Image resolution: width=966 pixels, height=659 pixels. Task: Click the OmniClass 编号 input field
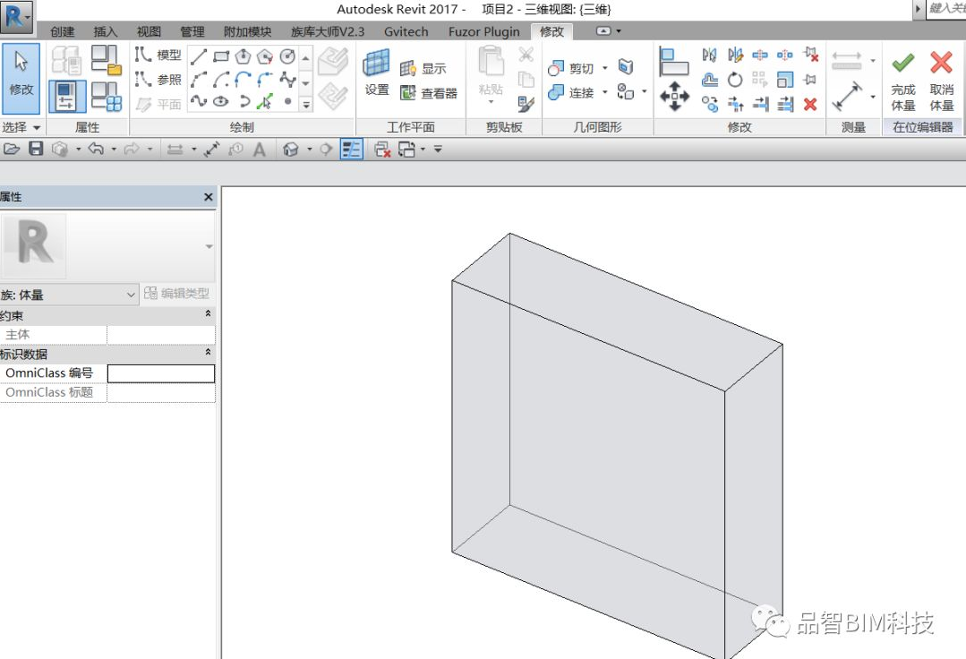(x=161, y=373)
